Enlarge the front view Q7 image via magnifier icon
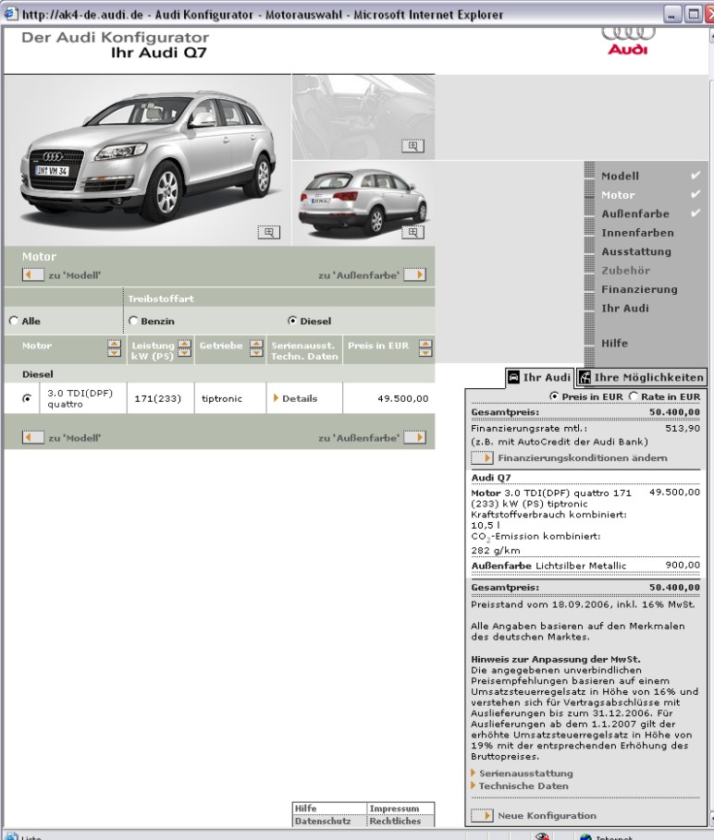Image resolution: width=714 pixels, height=840 pixels. tap(268, 232)
